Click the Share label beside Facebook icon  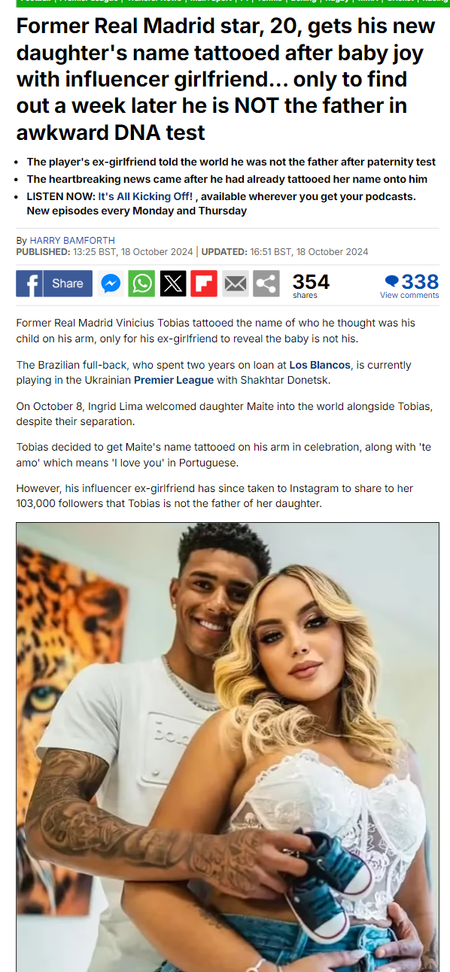click(68, 284)
